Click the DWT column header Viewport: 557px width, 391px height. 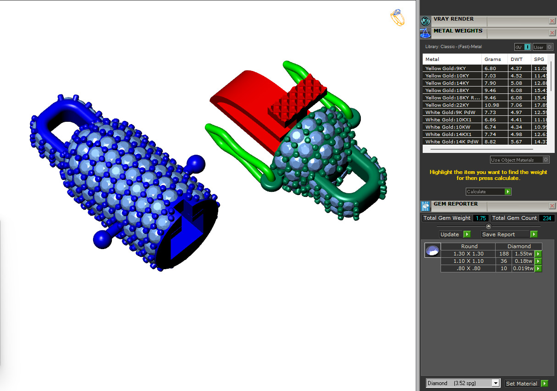pyautogui.click(x=519, y=59)
